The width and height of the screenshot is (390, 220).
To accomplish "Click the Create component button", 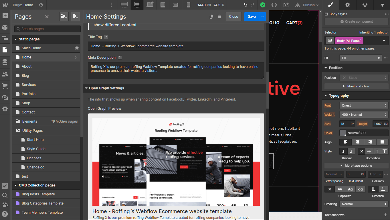I will [x=356, y=21].
